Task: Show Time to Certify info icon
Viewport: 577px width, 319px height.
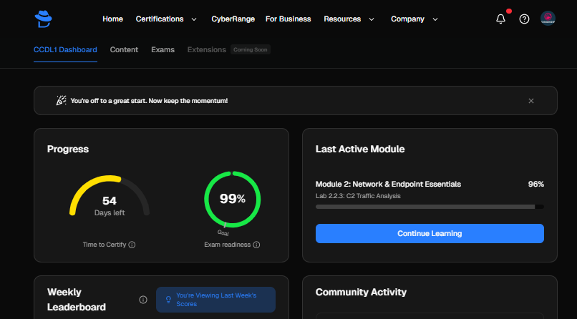Action: click(x=132, y=245)
